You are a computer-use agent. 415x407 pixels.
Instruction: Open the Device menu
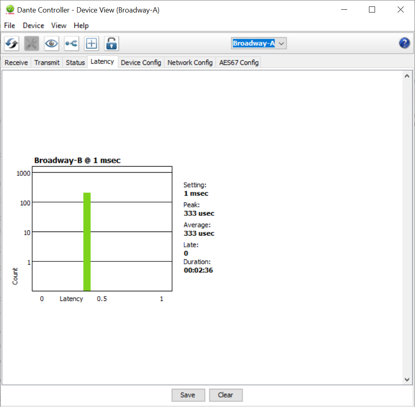(x=34, y=26)
